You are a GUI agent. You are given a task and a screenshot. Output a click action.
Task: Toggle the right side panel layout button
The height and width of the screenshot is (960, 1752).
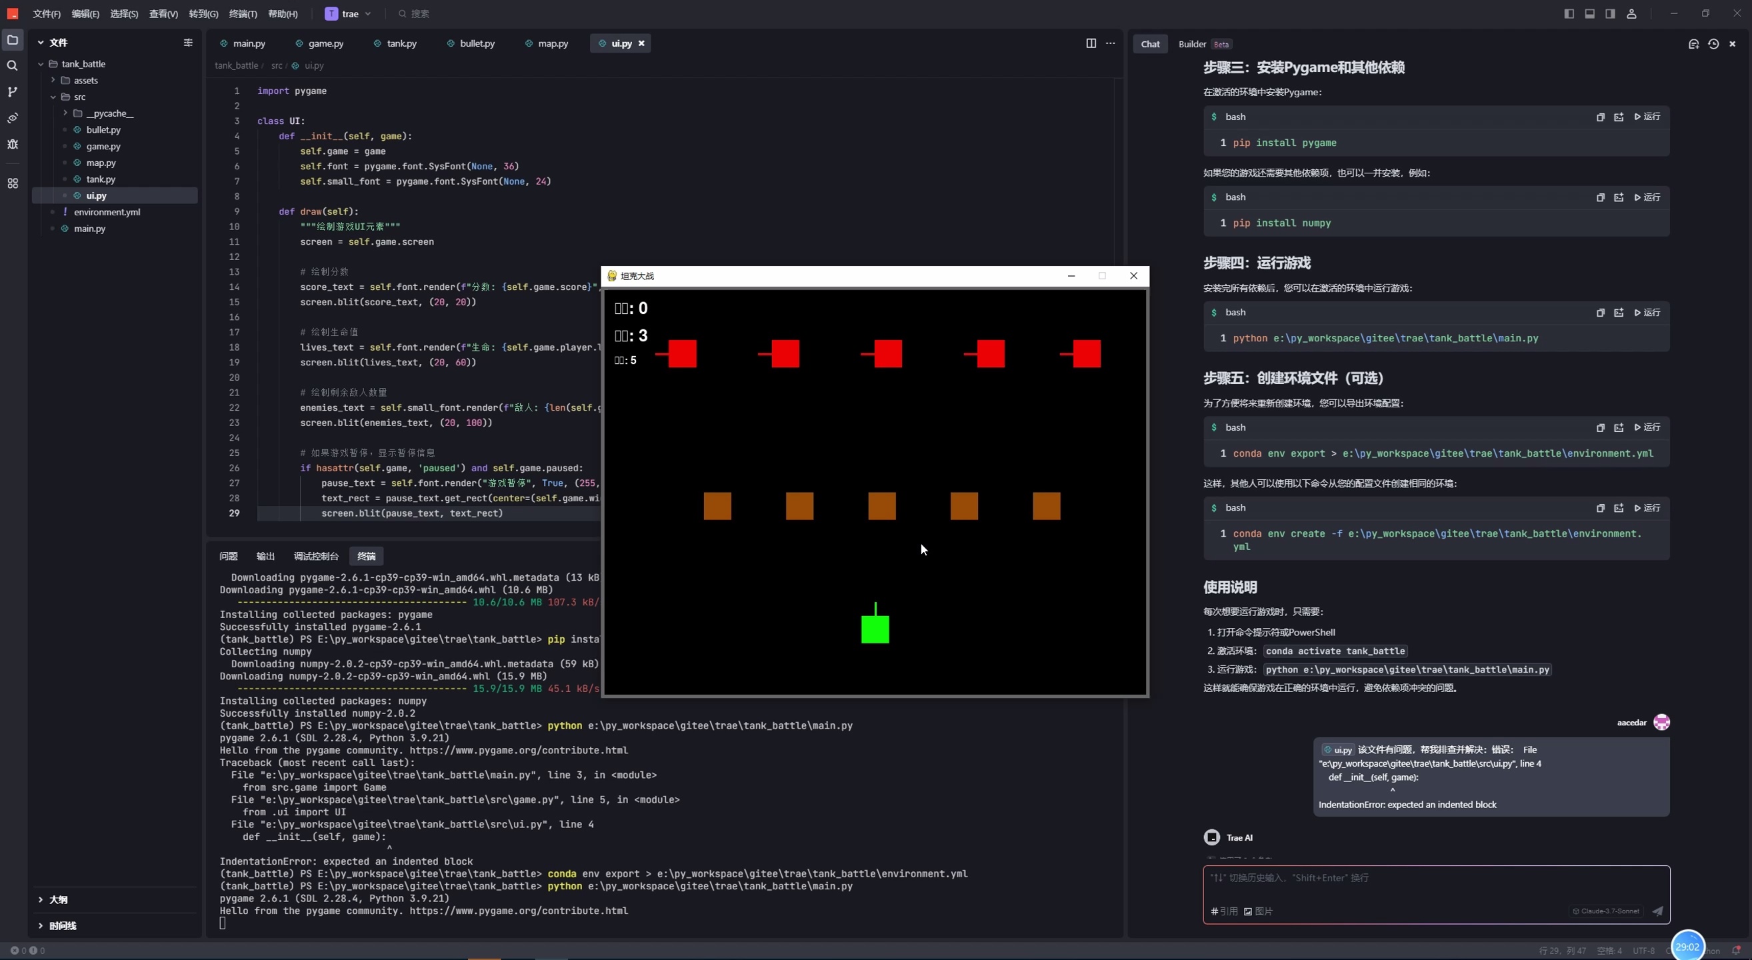point(1610,13)
